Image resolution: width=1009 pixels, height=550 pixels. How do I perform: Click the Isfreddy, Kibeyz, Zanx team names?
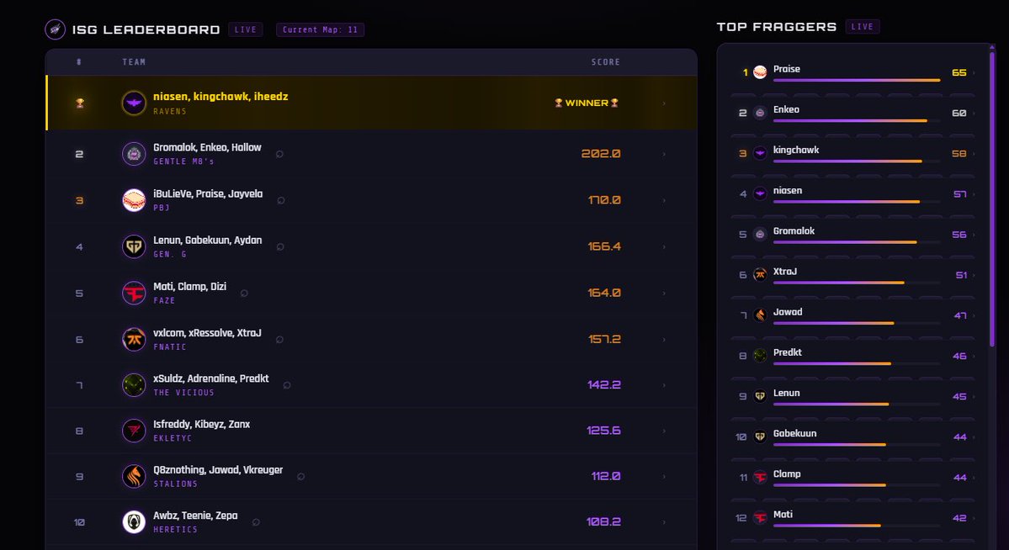(x=201, y=424)
